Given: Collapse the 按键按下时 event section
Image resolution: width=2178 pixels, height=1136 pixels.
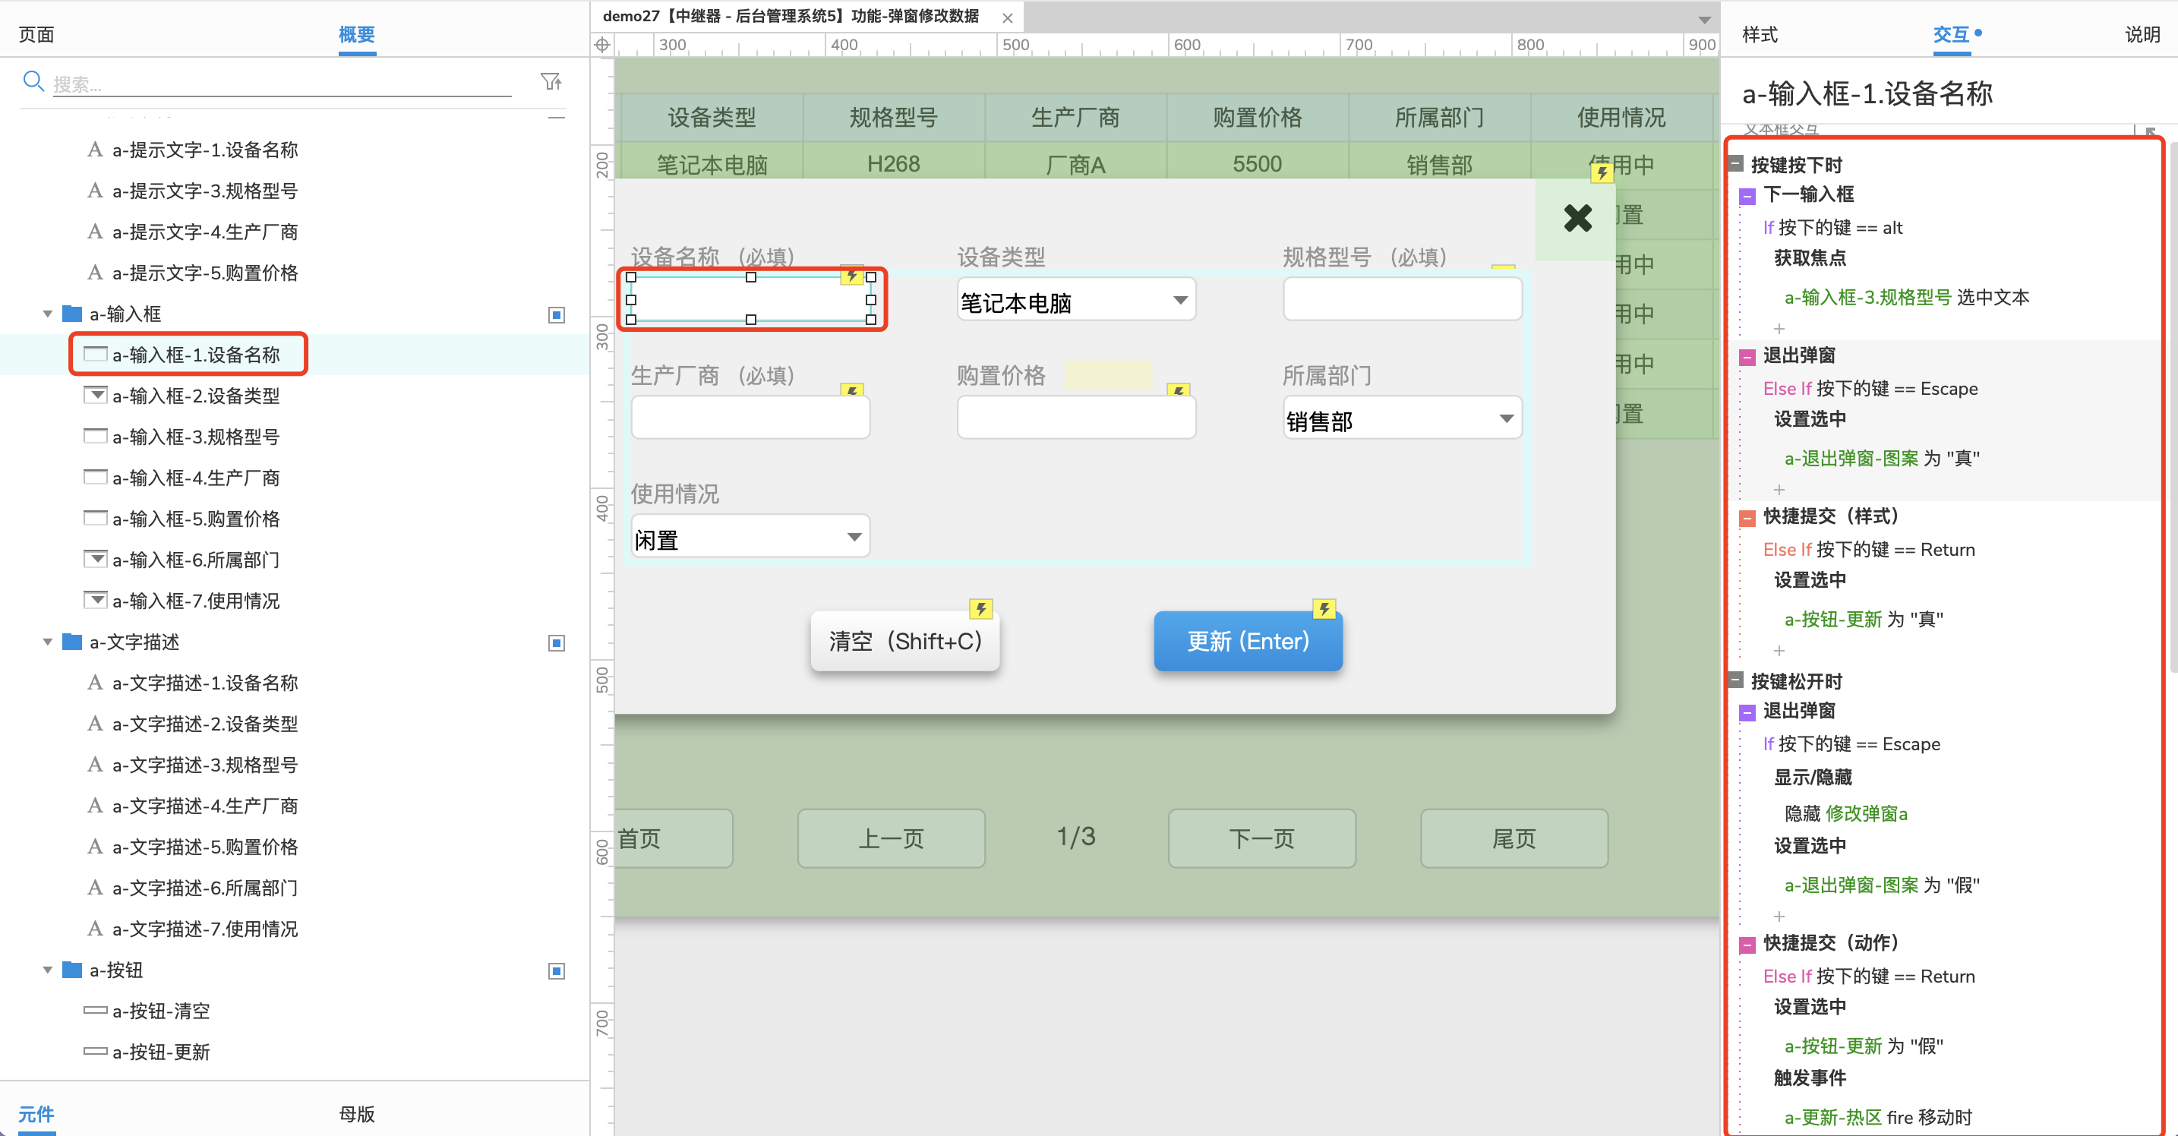Looking at the screenshot, I should pyautogui.click(x=1736, y=164).
